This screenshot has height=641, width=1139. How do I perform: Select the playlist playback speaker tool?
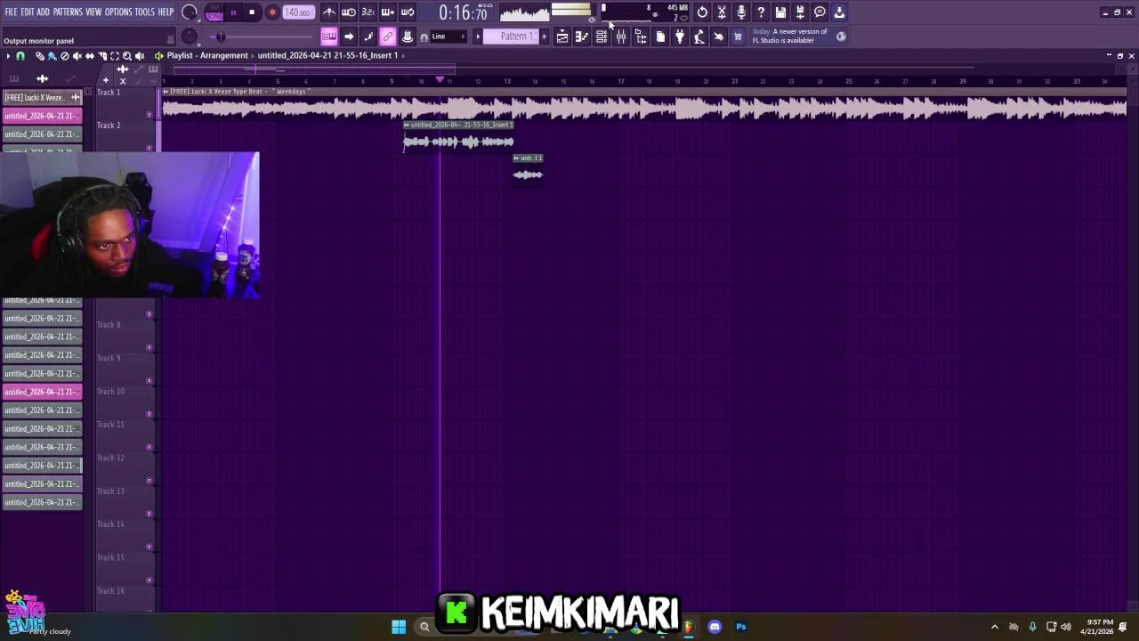139,55
